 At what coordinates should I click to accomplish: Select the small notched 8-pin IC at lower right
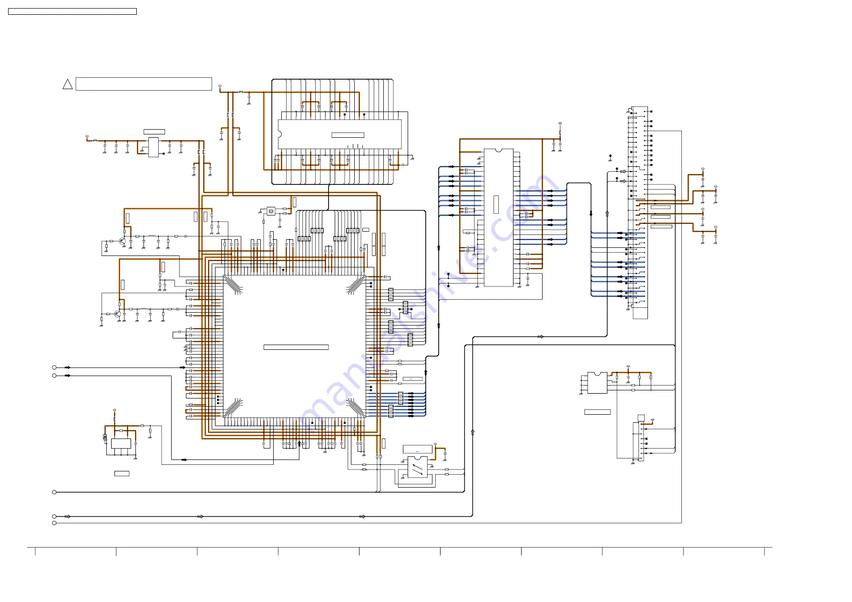click(597, 383)
